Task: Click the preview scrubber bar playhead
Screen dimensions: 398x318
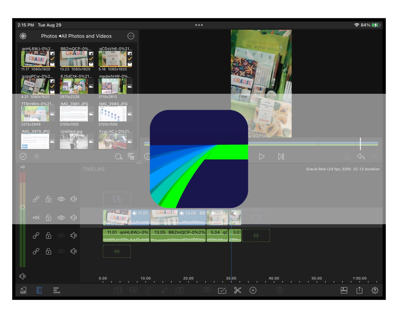Action: coord(360,144)
